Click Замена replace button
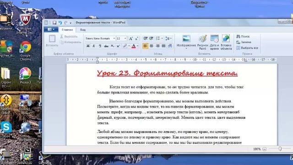 (244, 42)
